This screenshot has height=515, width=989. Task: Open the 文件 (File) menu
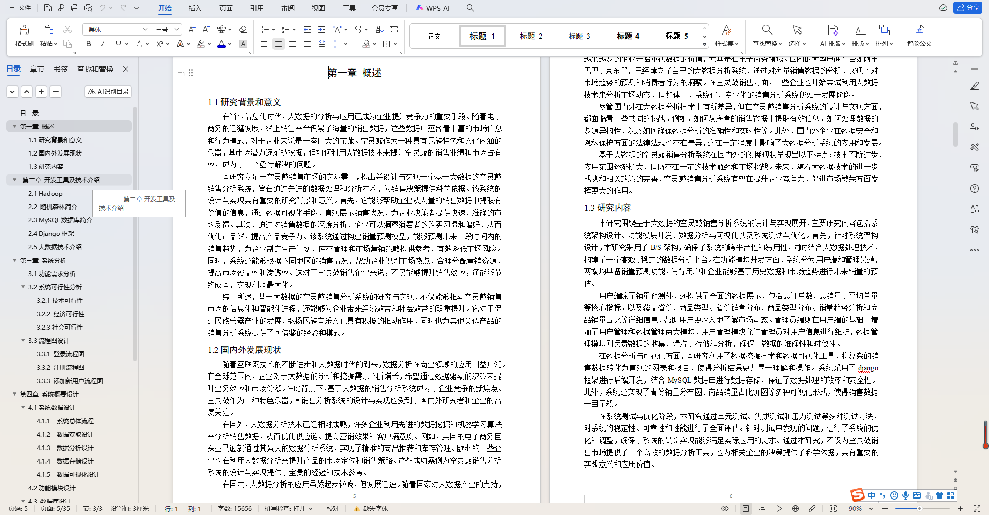coord(21,8)
